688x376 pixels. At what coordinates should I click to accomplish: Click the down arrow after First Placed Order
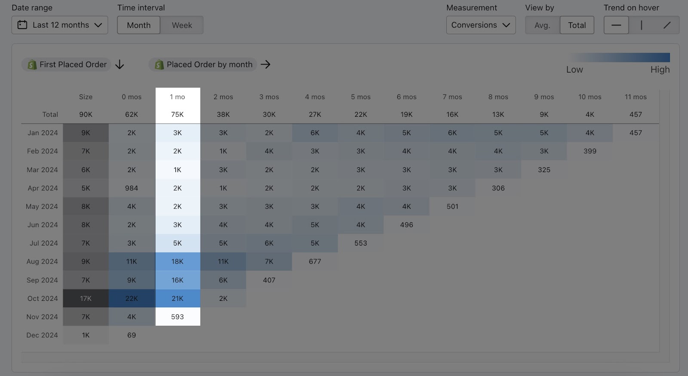120,65
